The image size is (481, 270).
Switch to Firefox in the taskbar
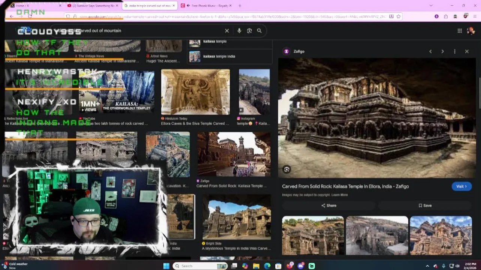tap(290, 266)
